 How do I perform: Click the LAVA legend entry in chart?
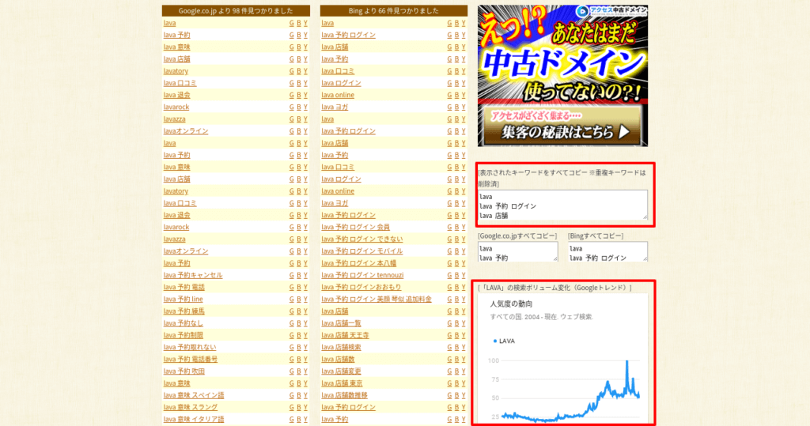[x=504, y=341]
